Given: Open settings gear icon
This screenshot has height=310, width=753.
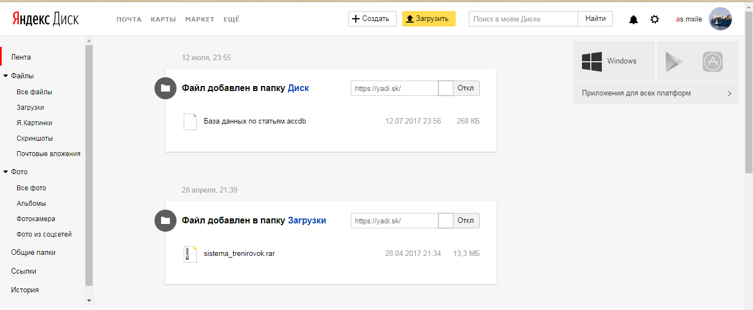Looking at the screenshot, I should click(655, 19).
